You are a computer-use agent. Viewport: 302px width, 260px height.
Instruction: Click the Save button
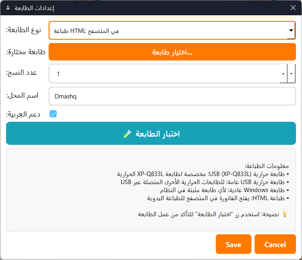coord(233,244)
